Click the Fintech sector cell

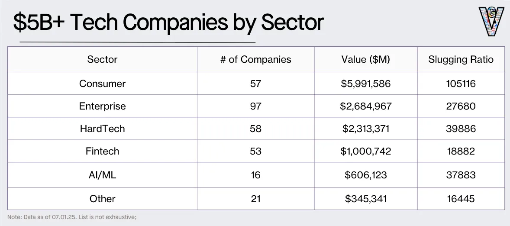click(x=102, y=151)
